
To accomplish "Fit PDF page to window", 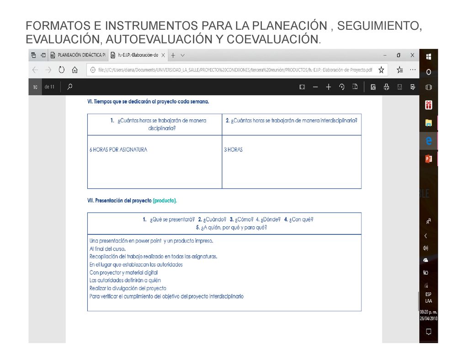I will click(x=302, y=87).
